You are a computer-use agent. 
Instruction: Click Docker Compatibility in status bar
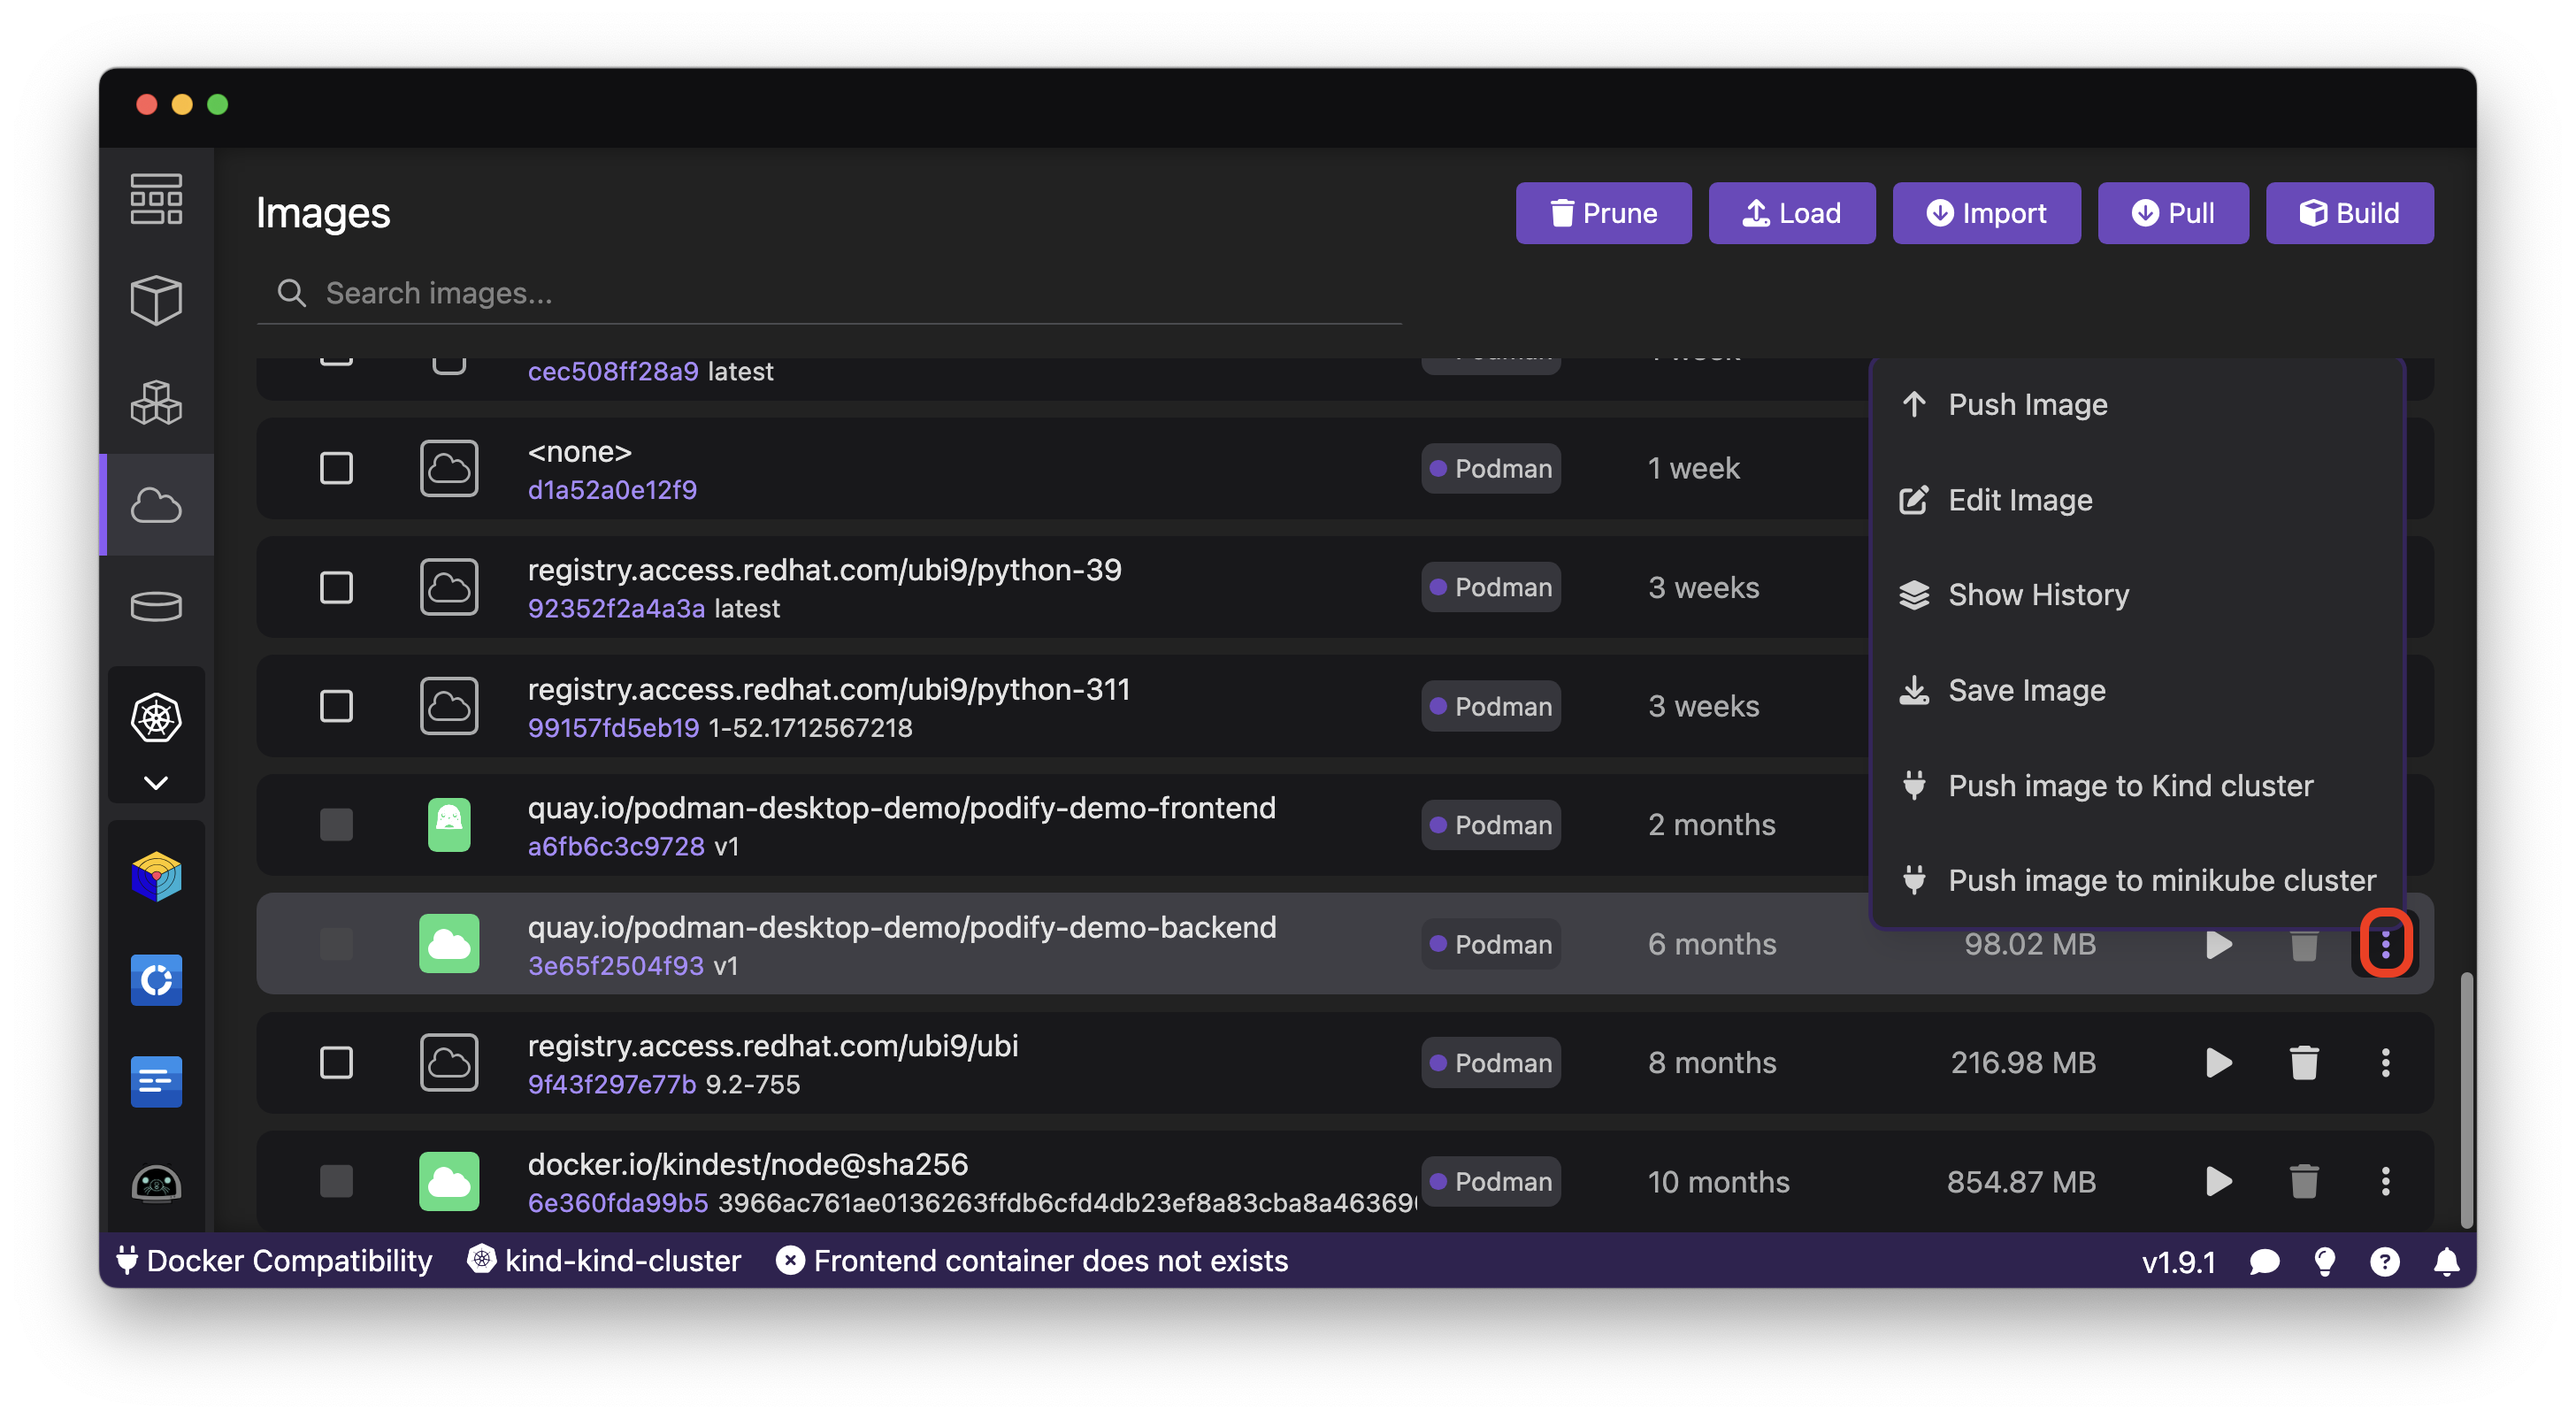coord(274,1260)
